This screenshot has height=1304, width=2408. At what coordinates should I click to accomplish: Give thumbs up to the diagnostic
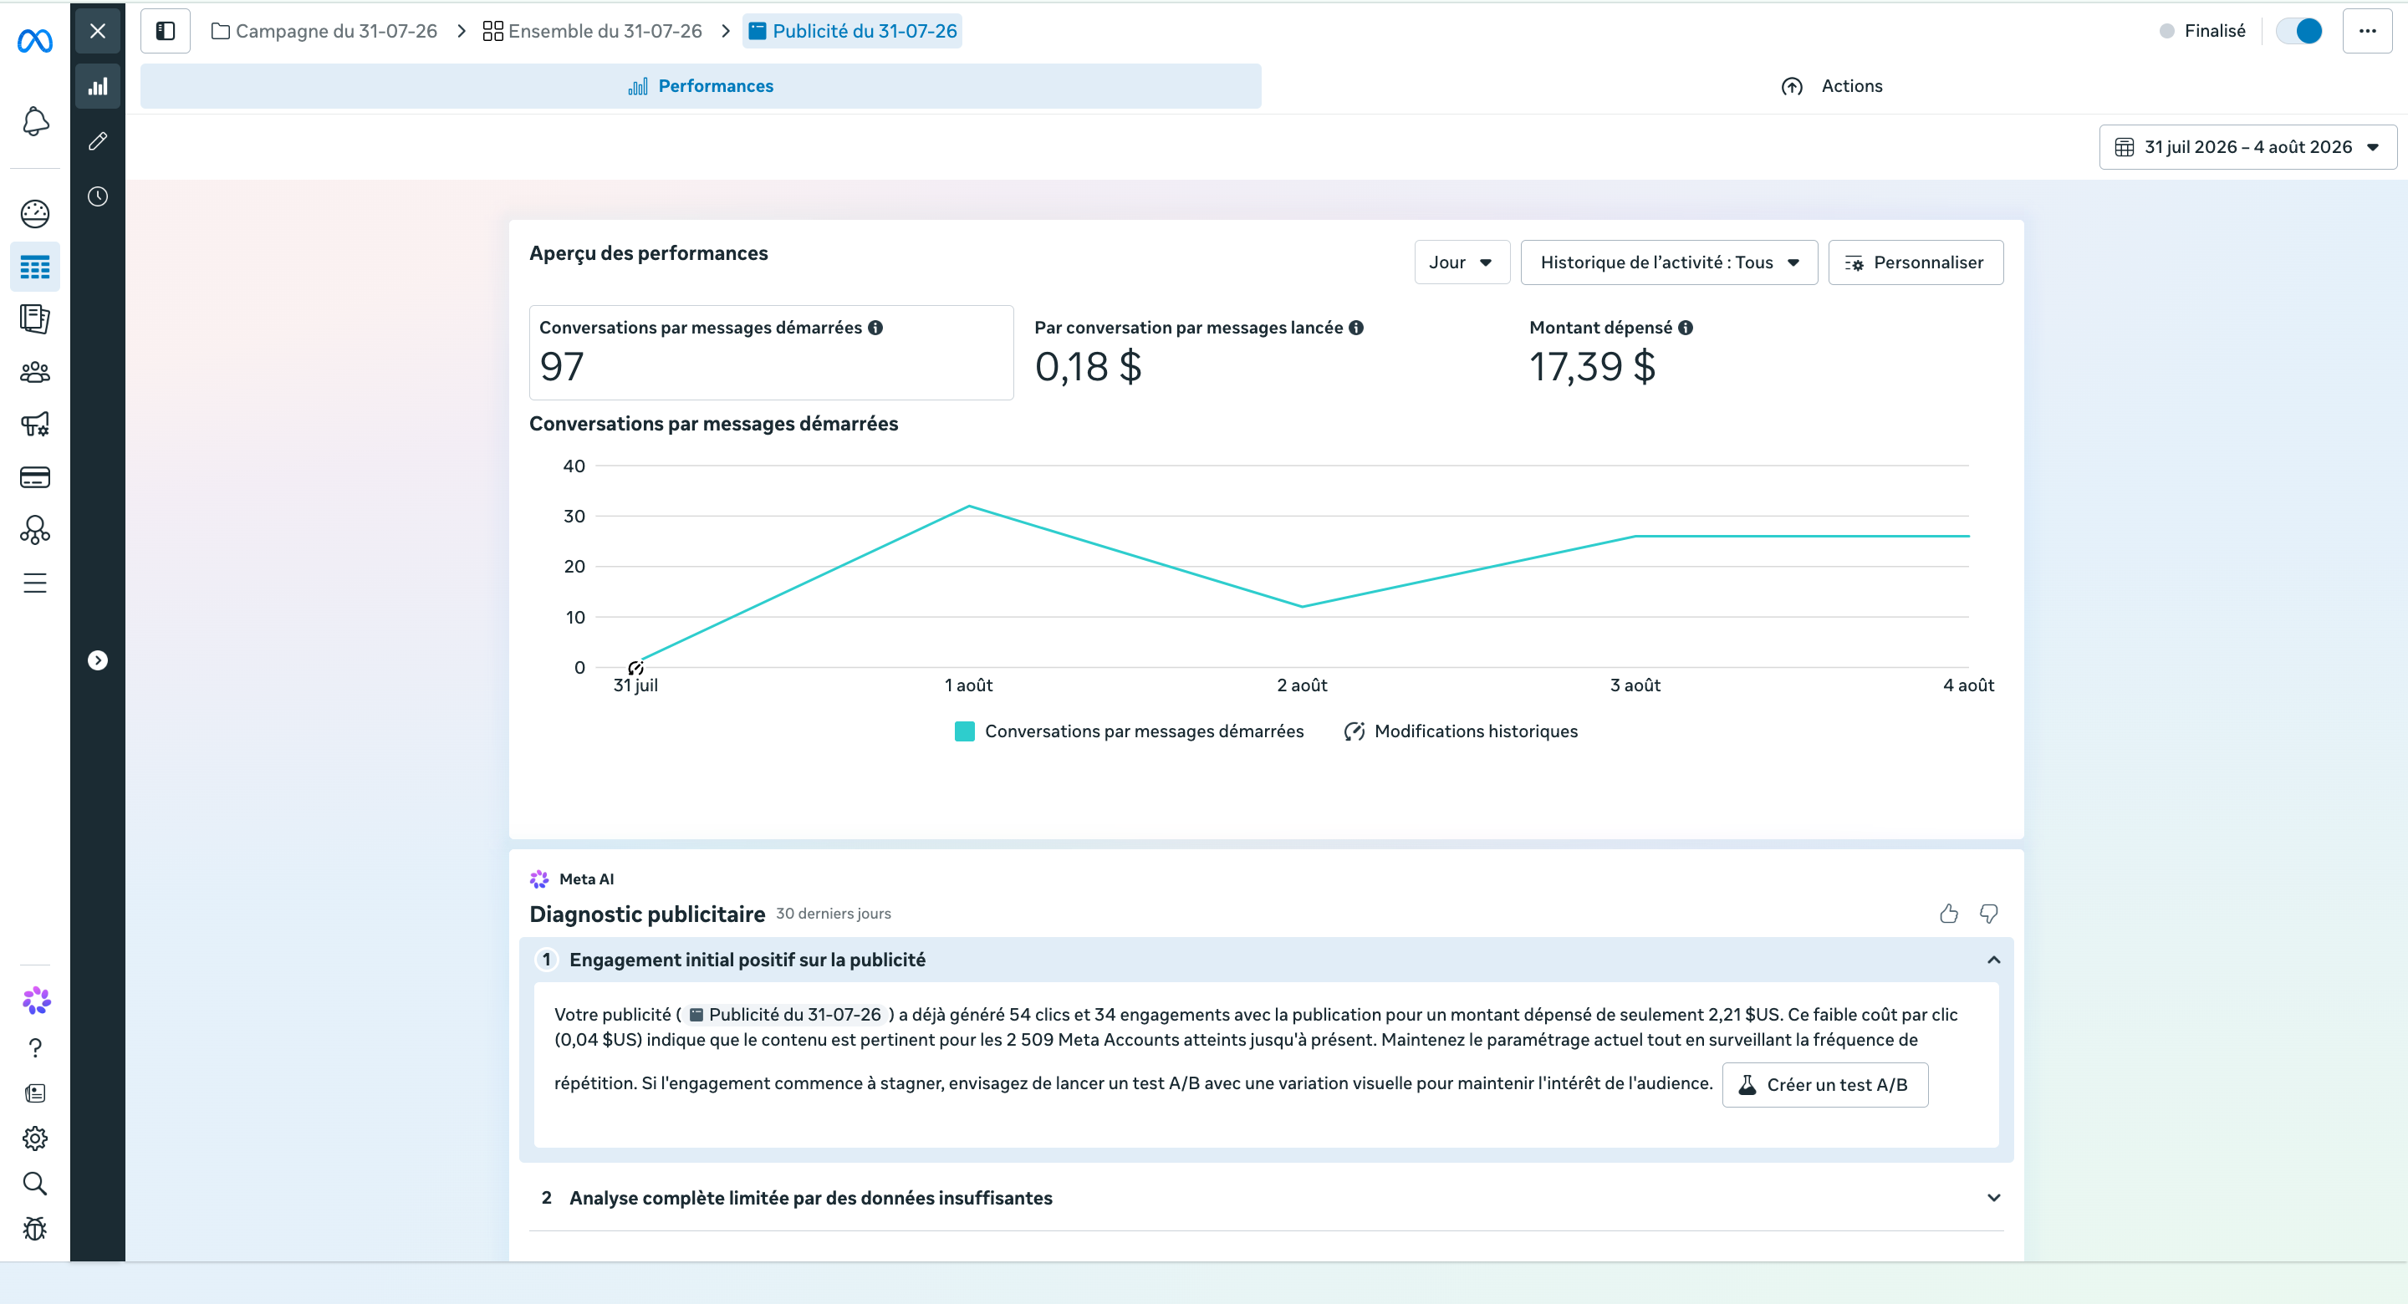click(x=1948, y=914)
